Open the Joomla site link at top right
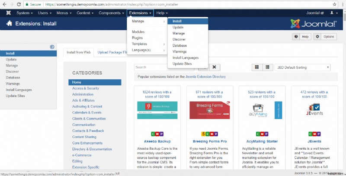This screenshot has width=346, height=176. 315,13
